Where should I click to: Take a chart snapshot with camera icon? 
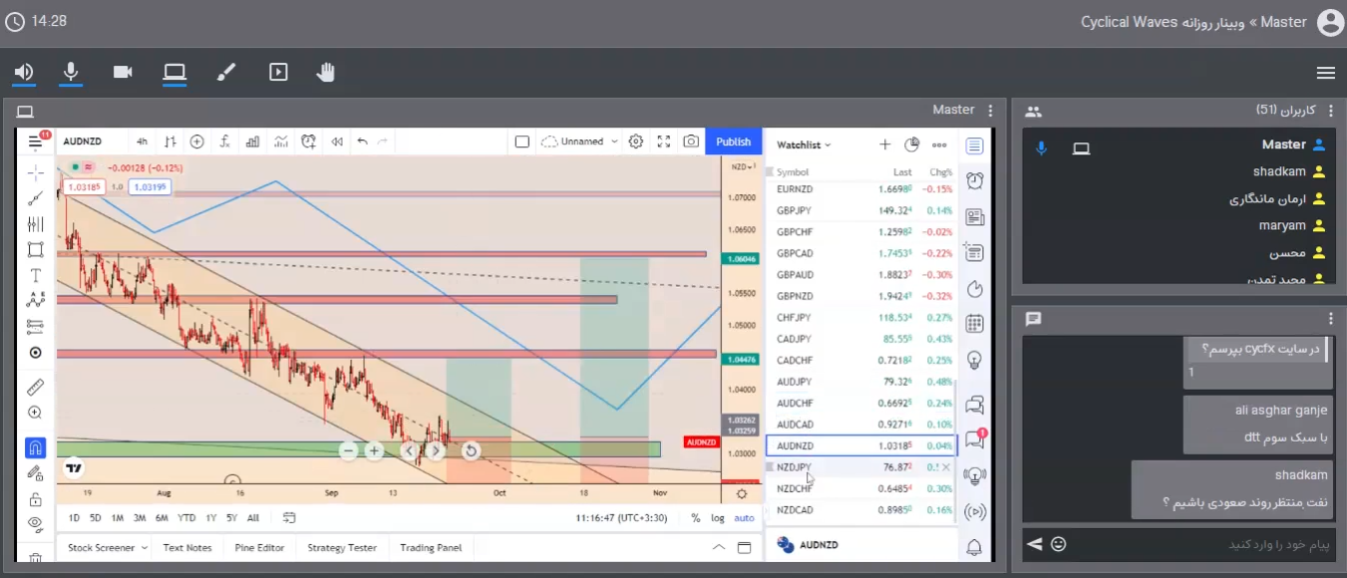tap(691, 142)
